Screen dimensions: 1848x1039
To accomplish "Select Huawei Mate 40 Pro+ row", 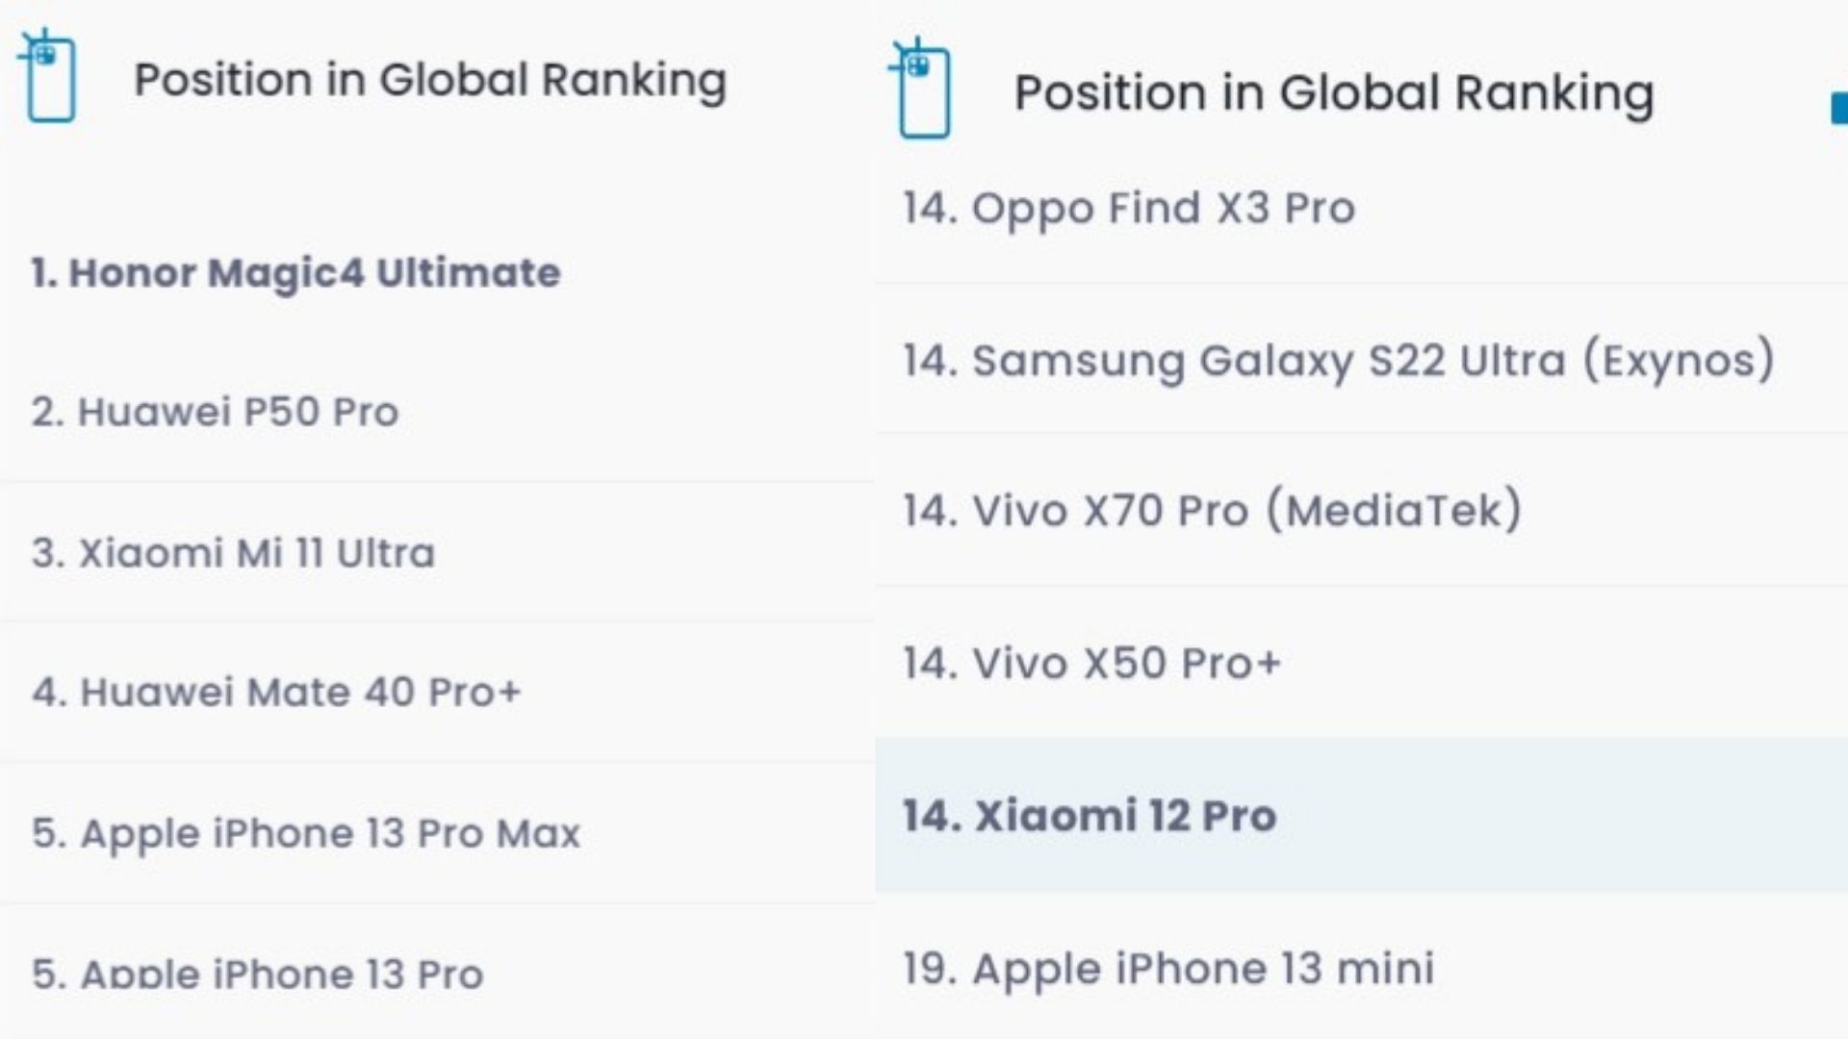I will 437,692.
